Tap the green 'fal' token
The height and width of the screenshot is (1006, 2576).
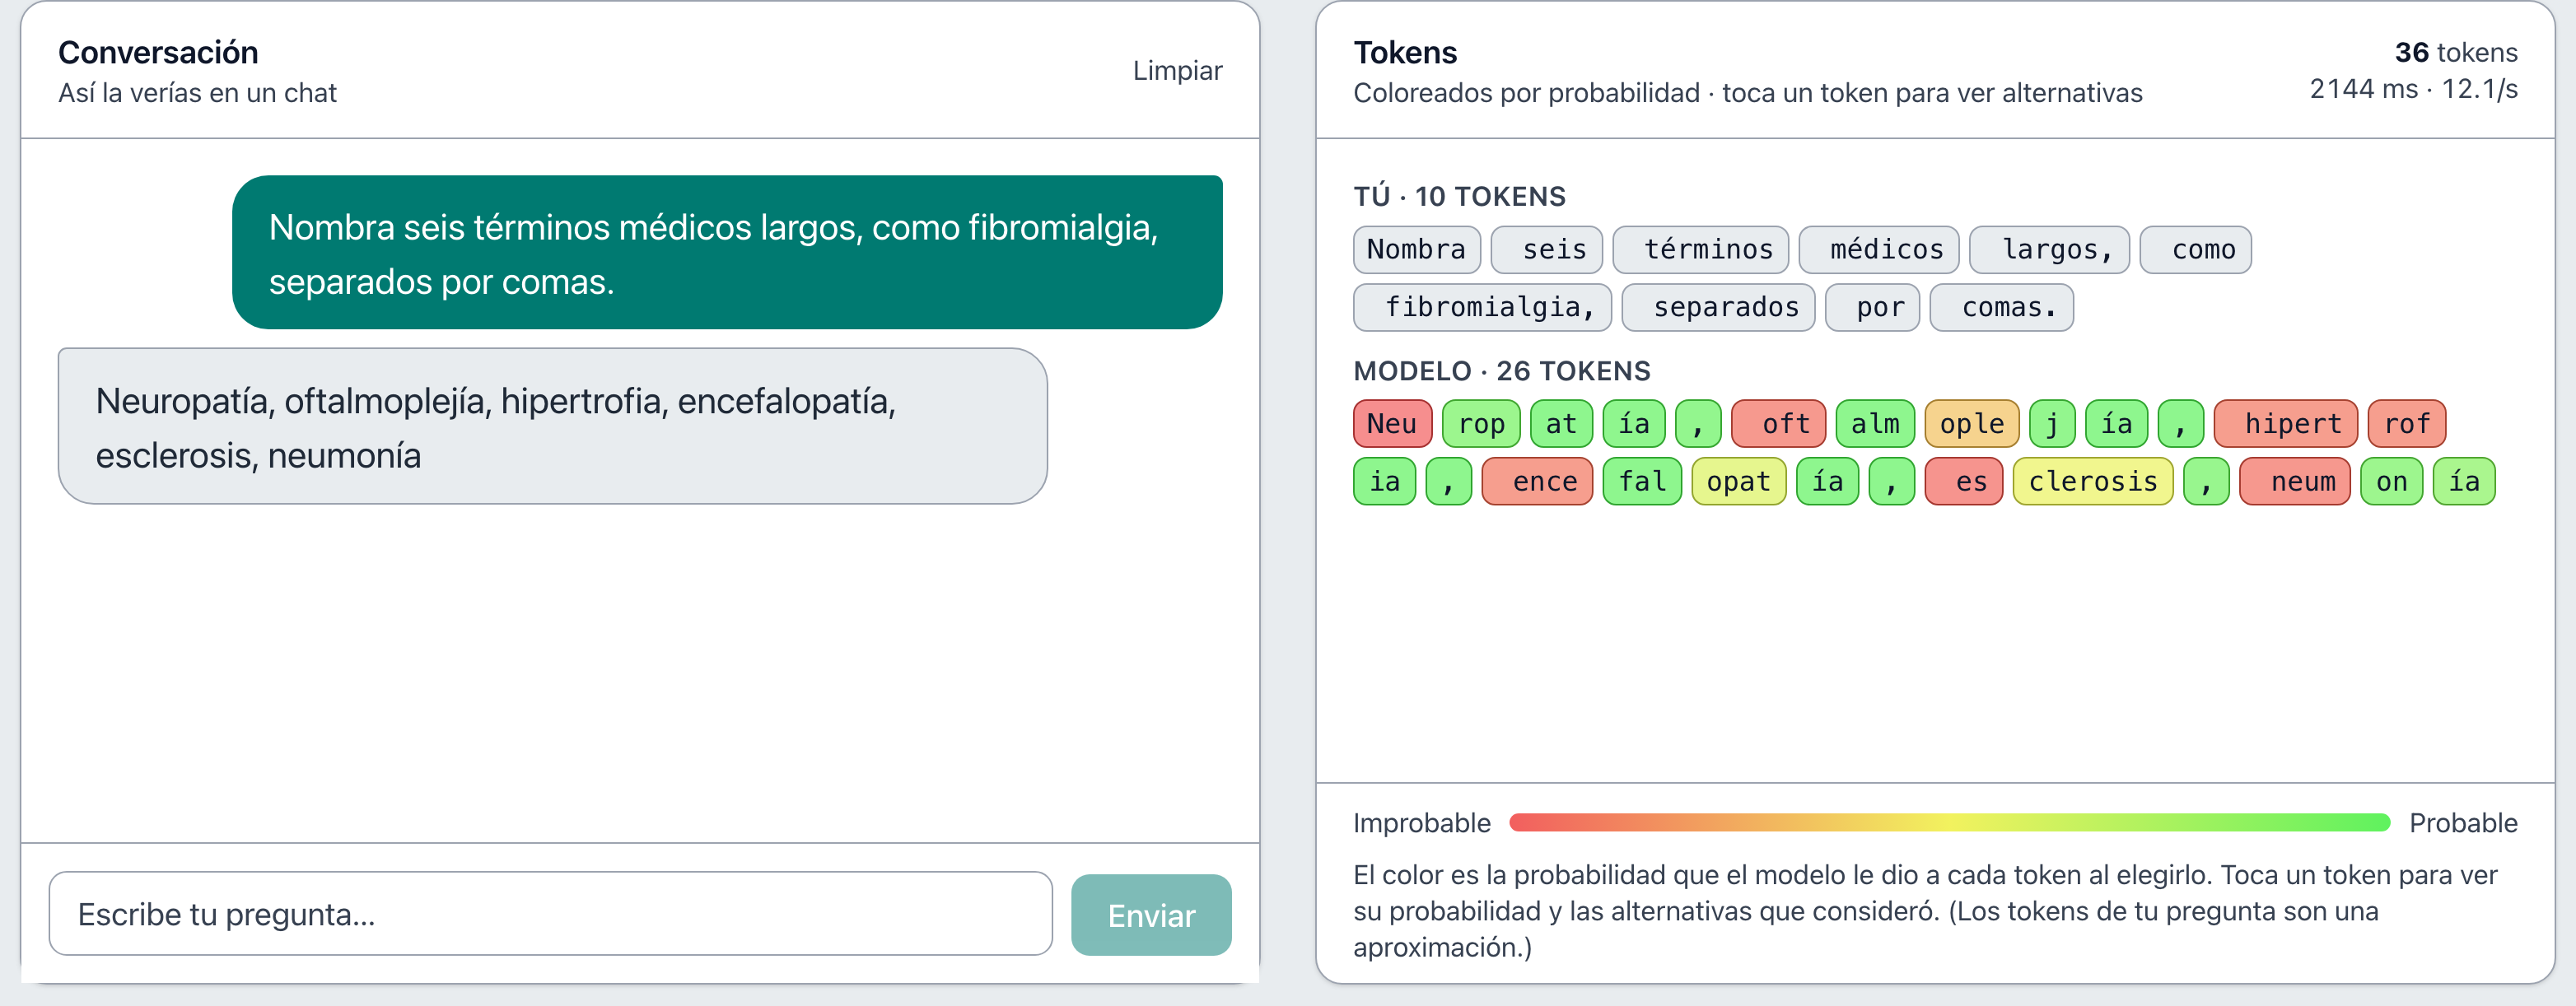coord(1642,482)
